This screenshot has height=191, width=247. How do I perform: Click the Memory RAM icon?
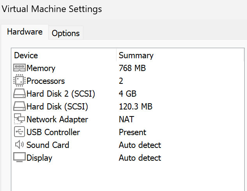click(x=19, y=68)
